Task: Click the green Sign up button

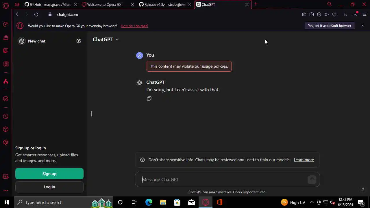Action: [49, 174]
